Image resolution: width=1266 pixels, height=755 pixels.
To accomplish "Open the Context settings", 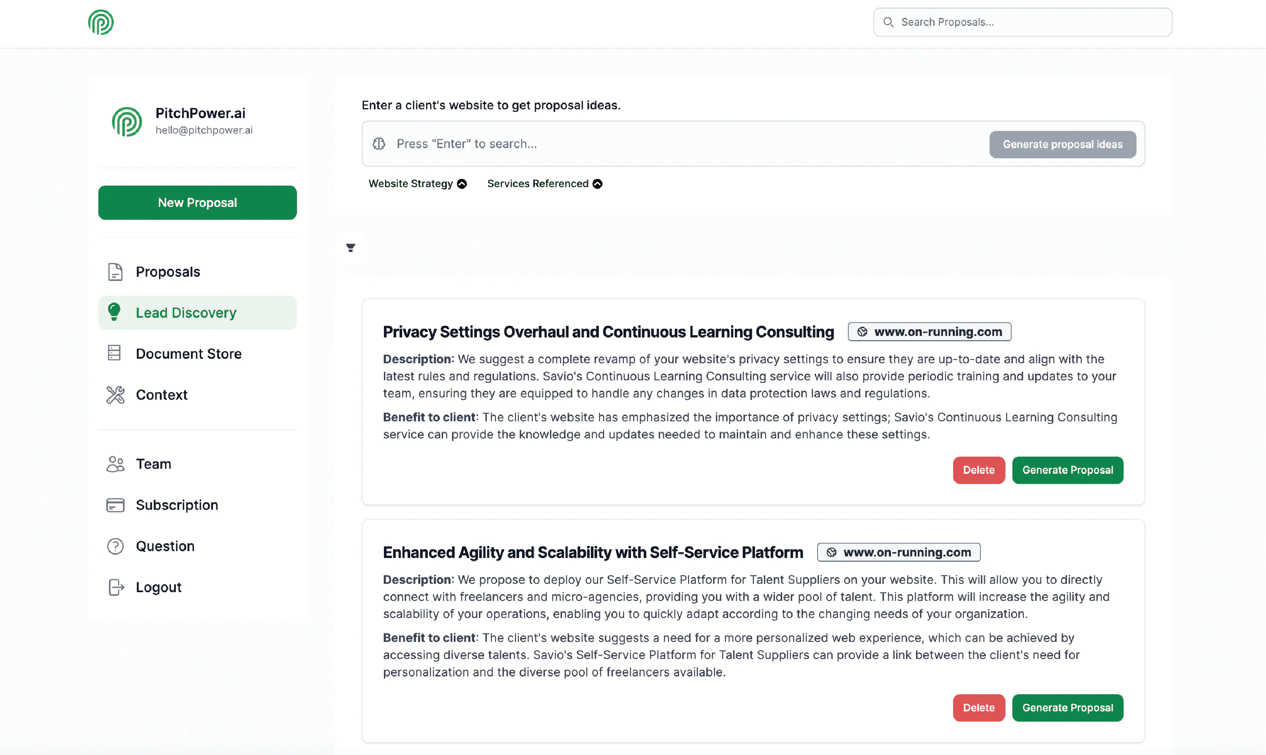I will tap(161, 395).
